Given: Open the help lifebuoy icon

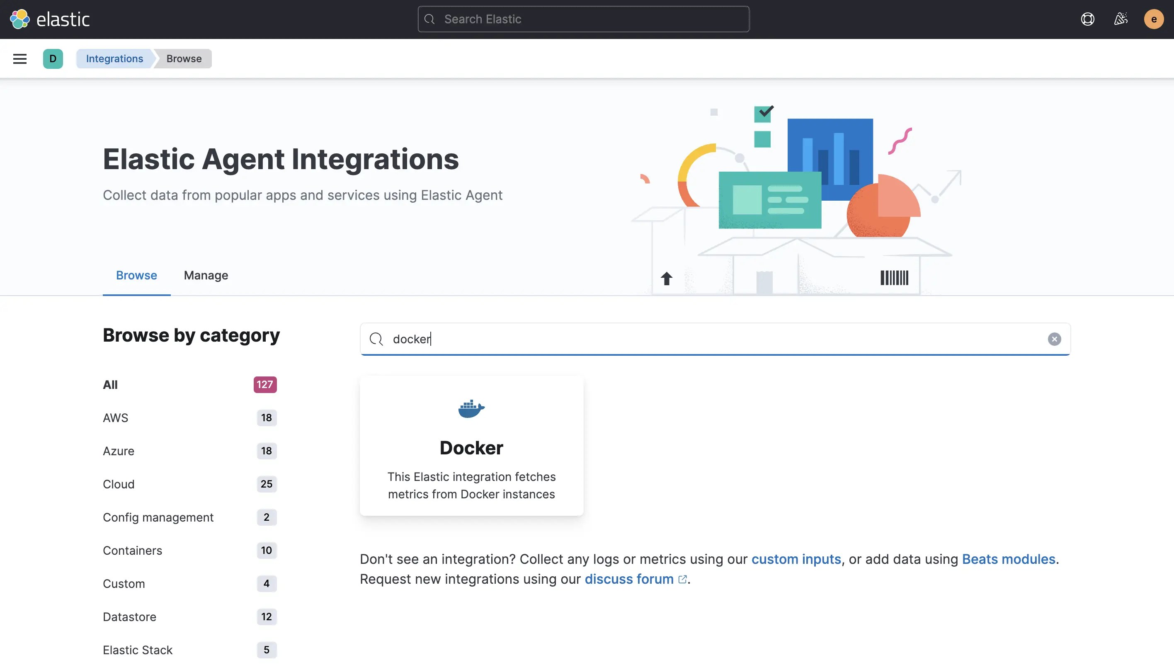Looking at the screenshot, I should 1087,19.
